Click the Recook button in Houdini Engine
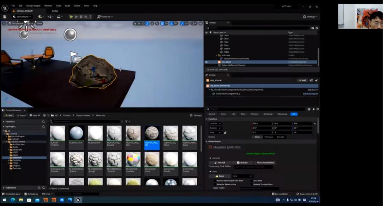This screenshot has width=383, height=206. tap(219, 162)
